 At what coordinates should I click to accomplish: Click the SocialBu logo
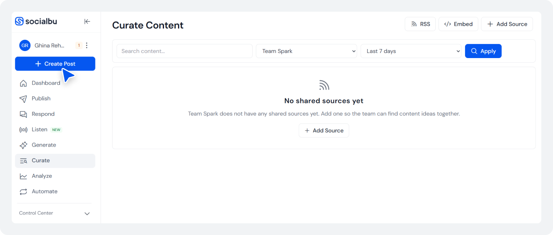pyautogui.click(x=36, y=21)
